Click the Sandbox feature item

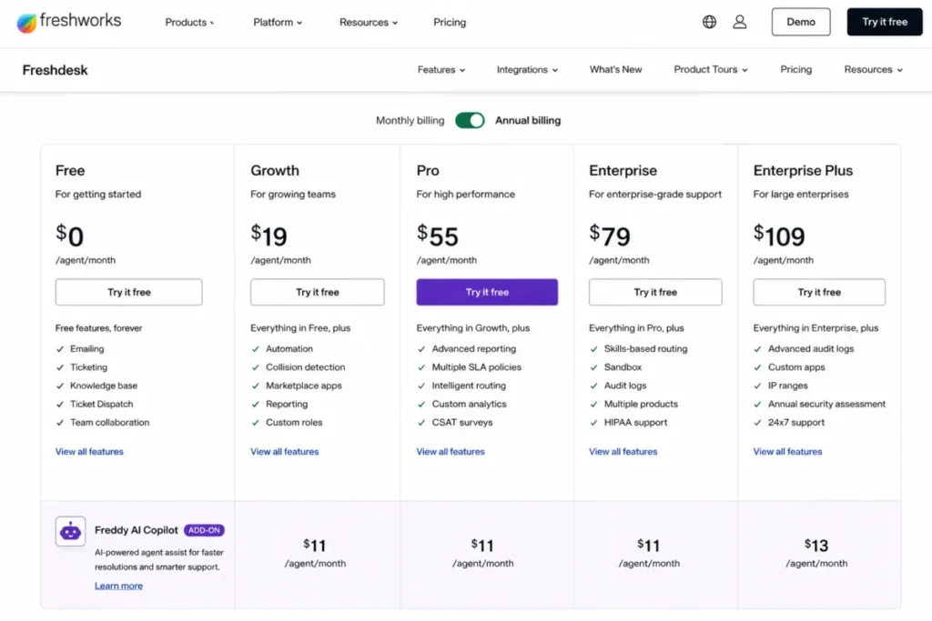coord(623,367)
